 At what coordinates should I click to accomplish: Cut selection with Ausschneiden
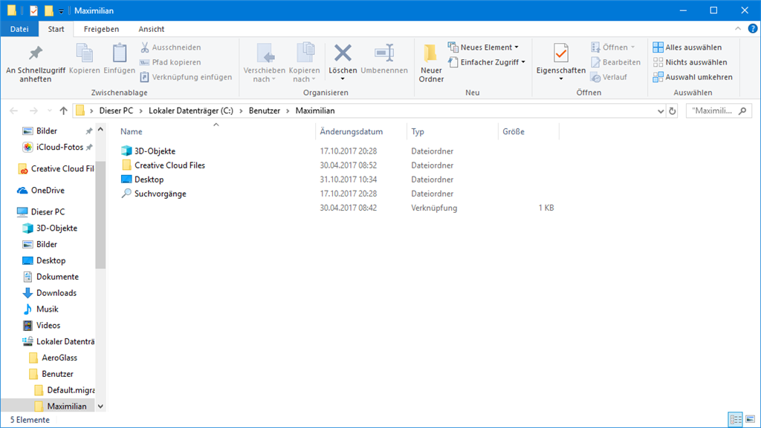(x=170, y=47)
